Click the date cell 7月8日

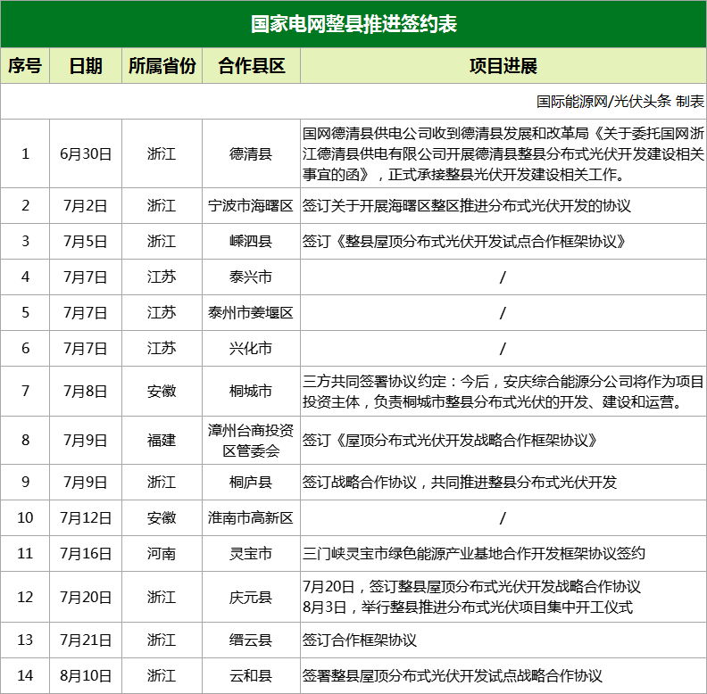pyautogui.click(x=85, y=391)
